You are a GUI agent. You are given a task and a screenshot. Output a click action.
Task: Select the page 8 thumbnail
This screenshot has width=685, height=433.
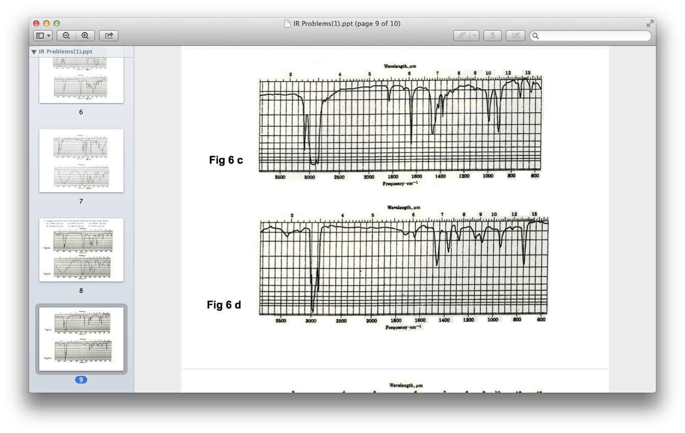[81, 249]
